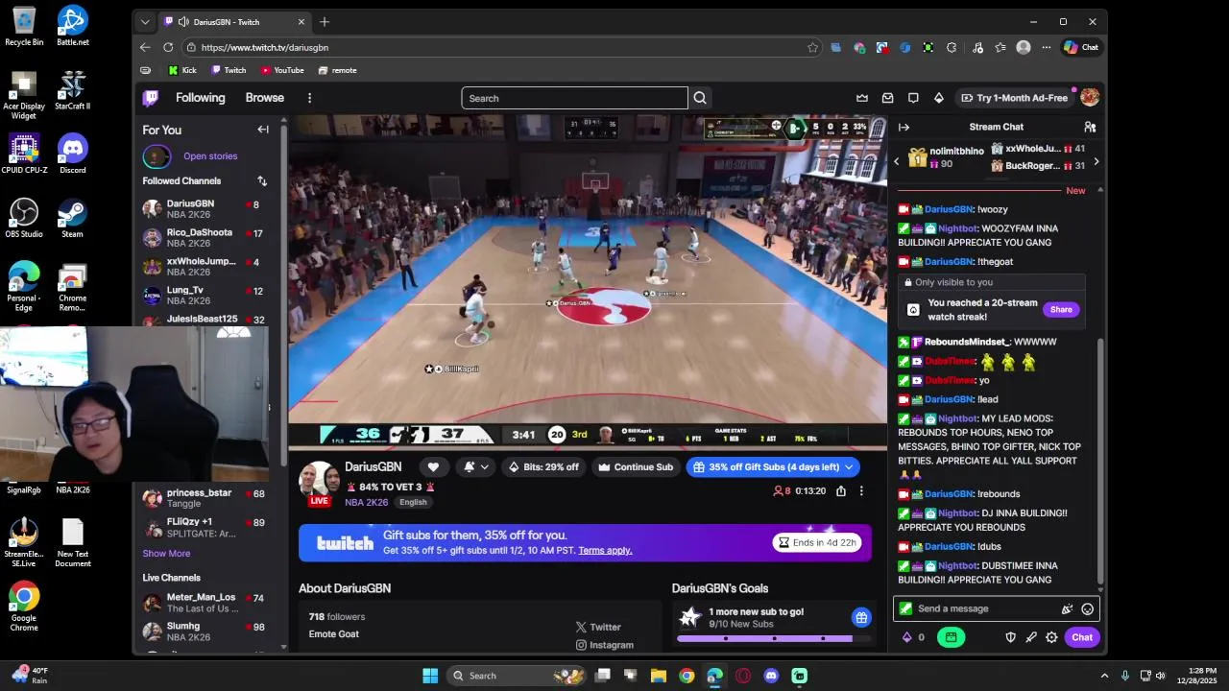Screen dimensions: 1229x691
Task: Click the green channel points claim button
Action: [952, 637]
